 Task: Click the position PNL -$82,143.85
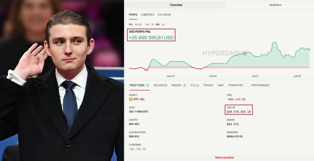[236, 99]
